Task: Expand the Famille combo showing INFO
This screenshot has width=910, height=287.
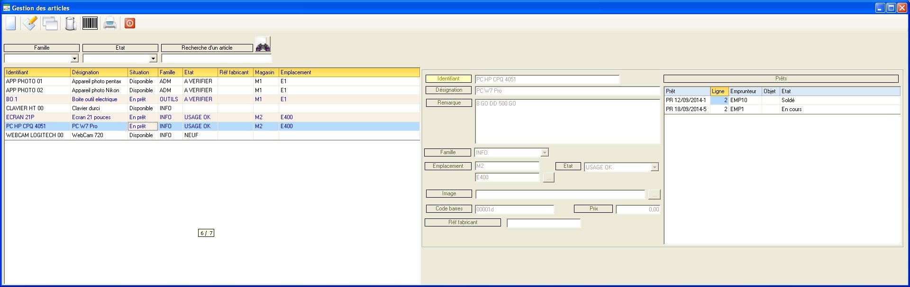Action: pos(545,153)
